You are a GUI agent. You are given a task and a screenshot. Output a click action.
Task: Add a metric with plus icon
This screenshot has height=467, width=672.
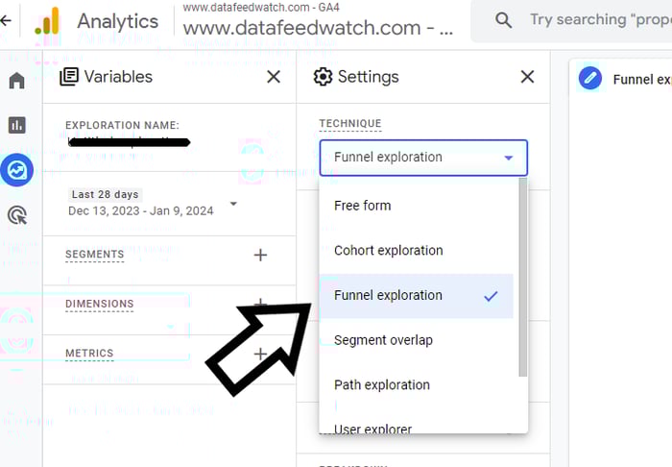tap(260, 354)
